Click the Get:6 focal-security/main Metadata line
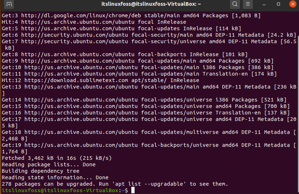299x194 pixels. pyautogui.click(x=149, y=35)
